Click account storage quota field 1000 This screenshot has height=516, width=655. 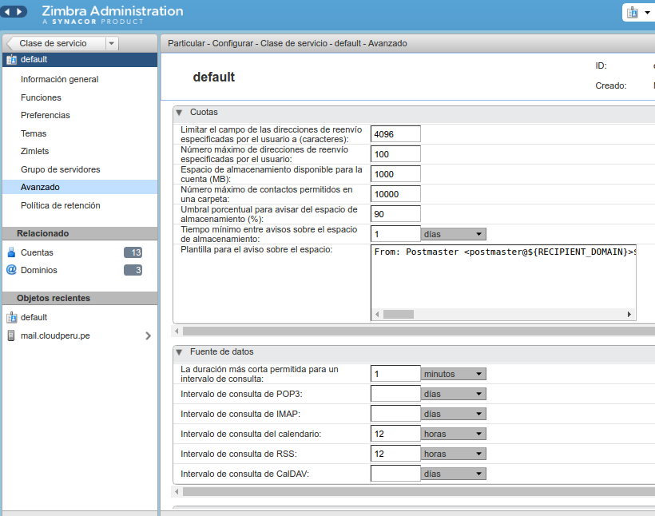395,174
